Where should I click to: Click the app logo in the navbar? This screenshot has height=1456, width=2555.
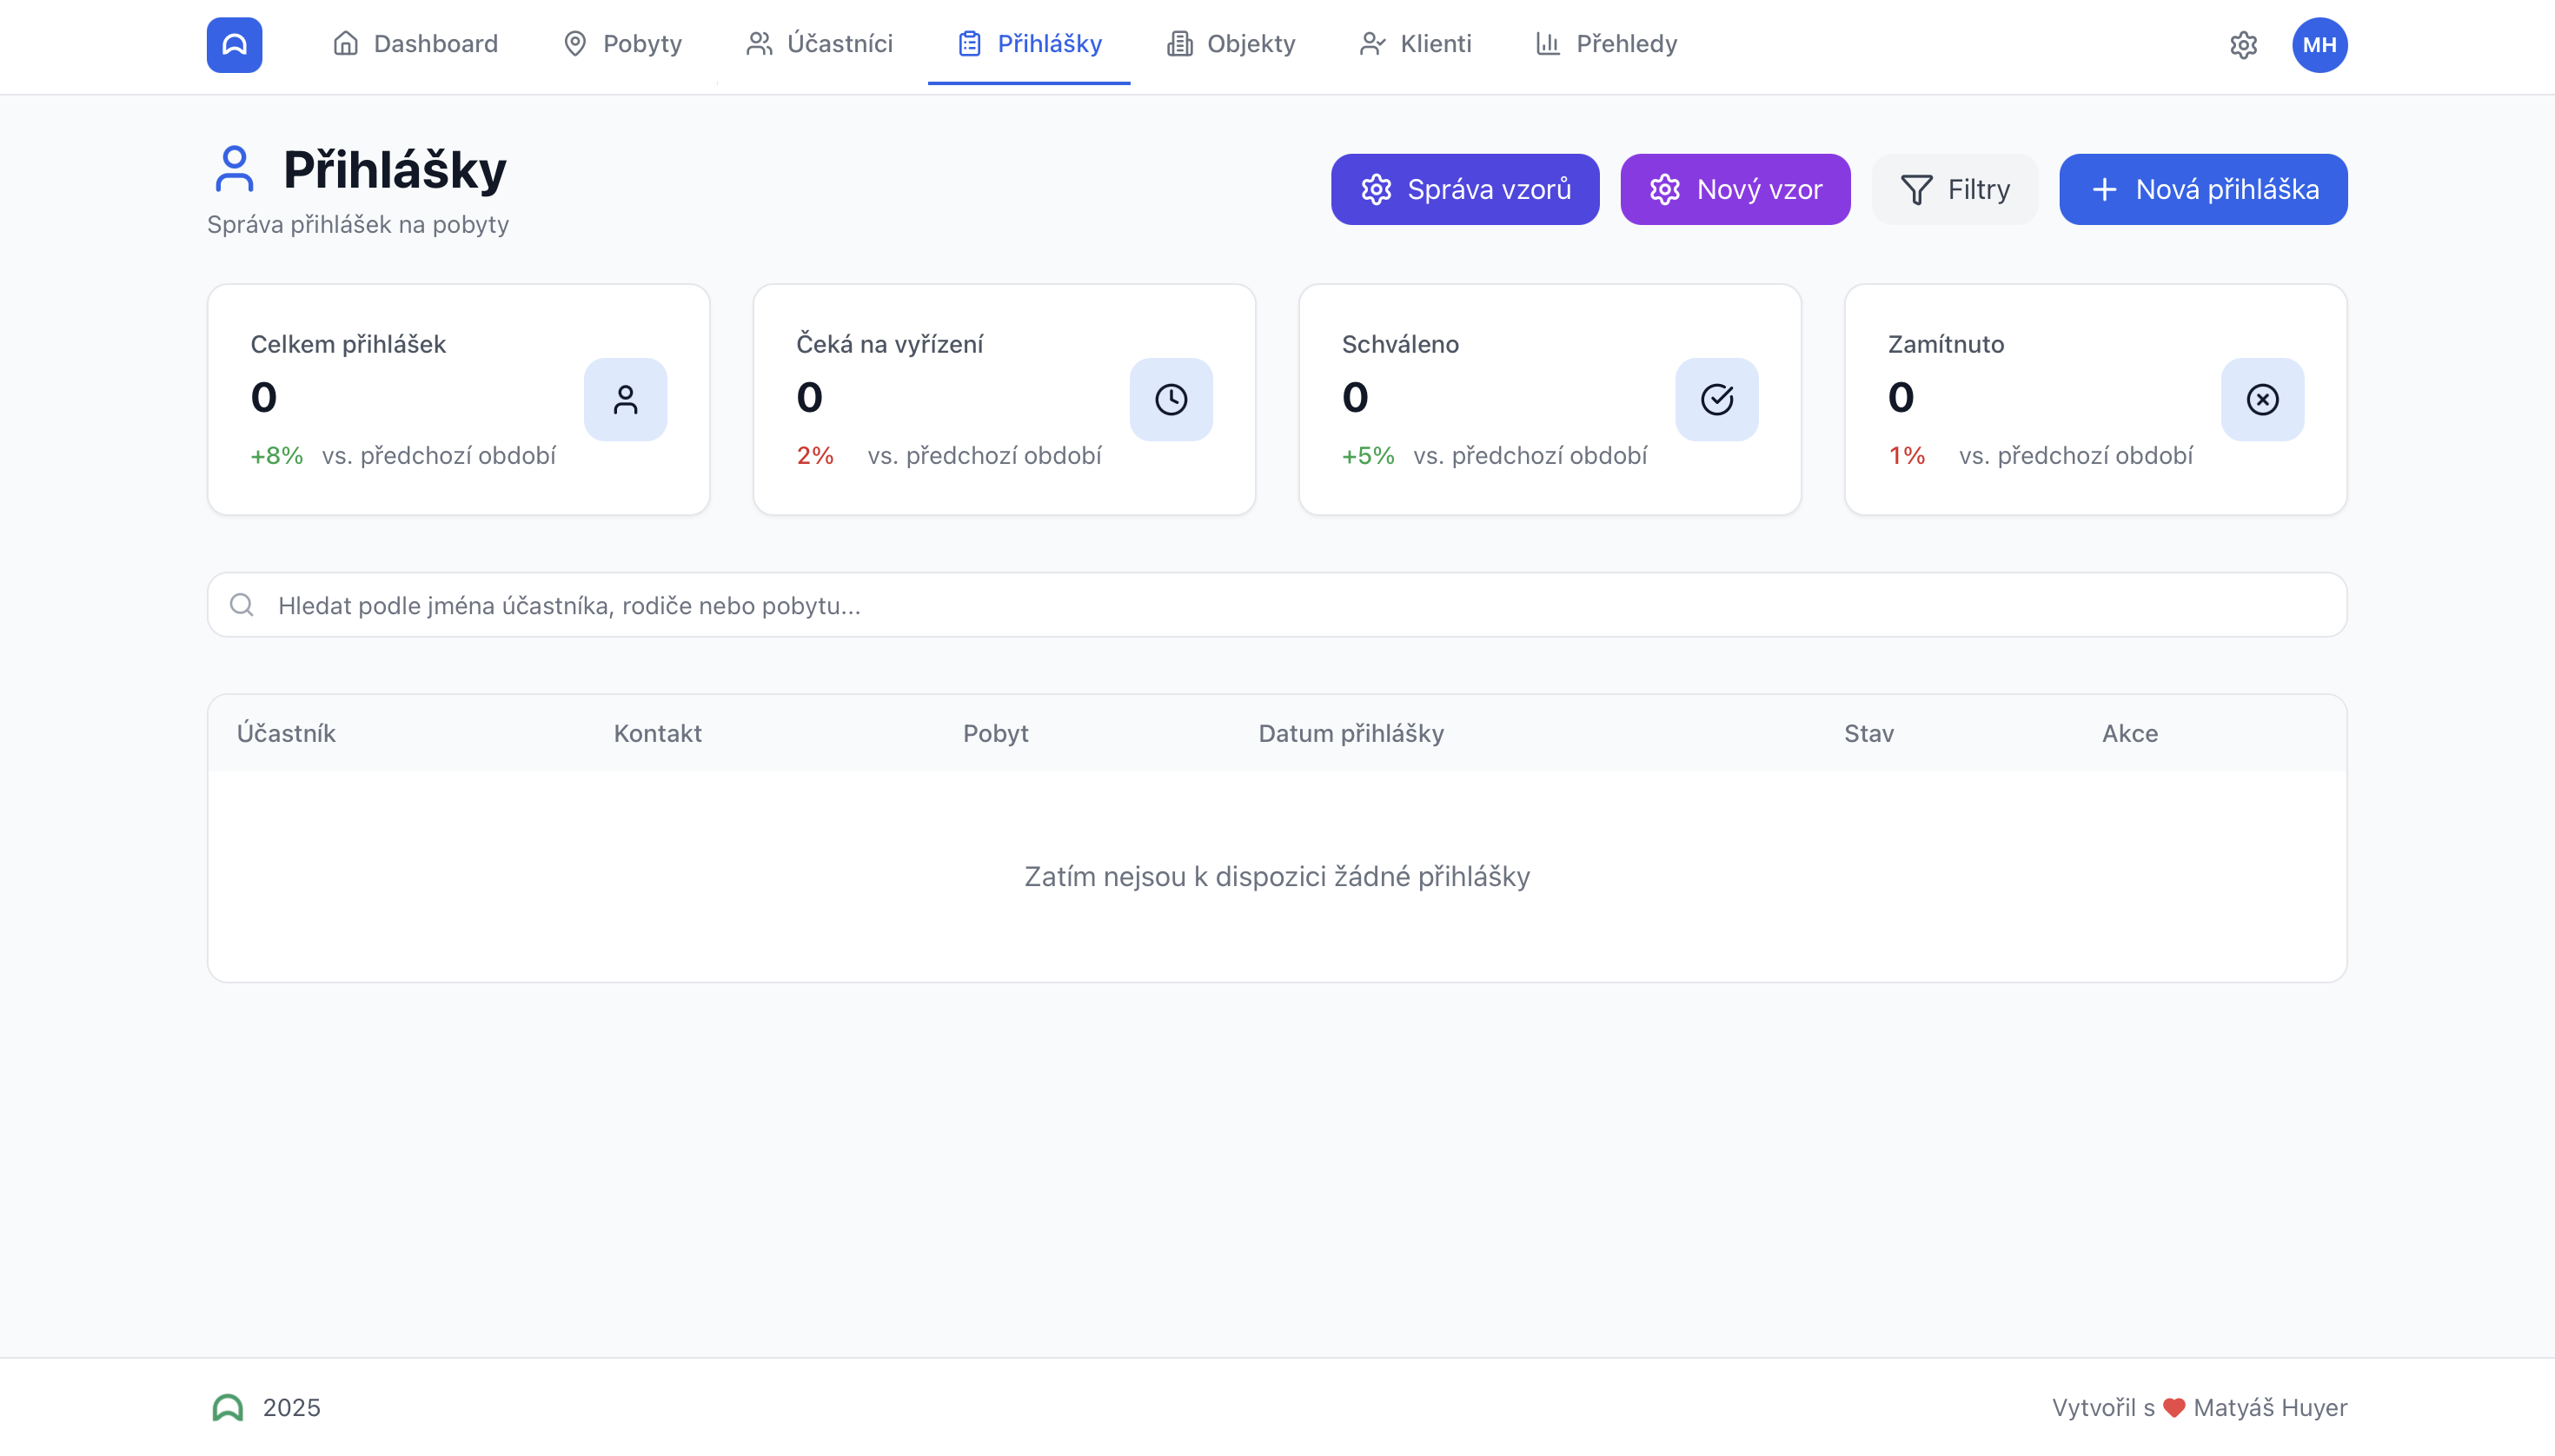(x=234, y=45)
